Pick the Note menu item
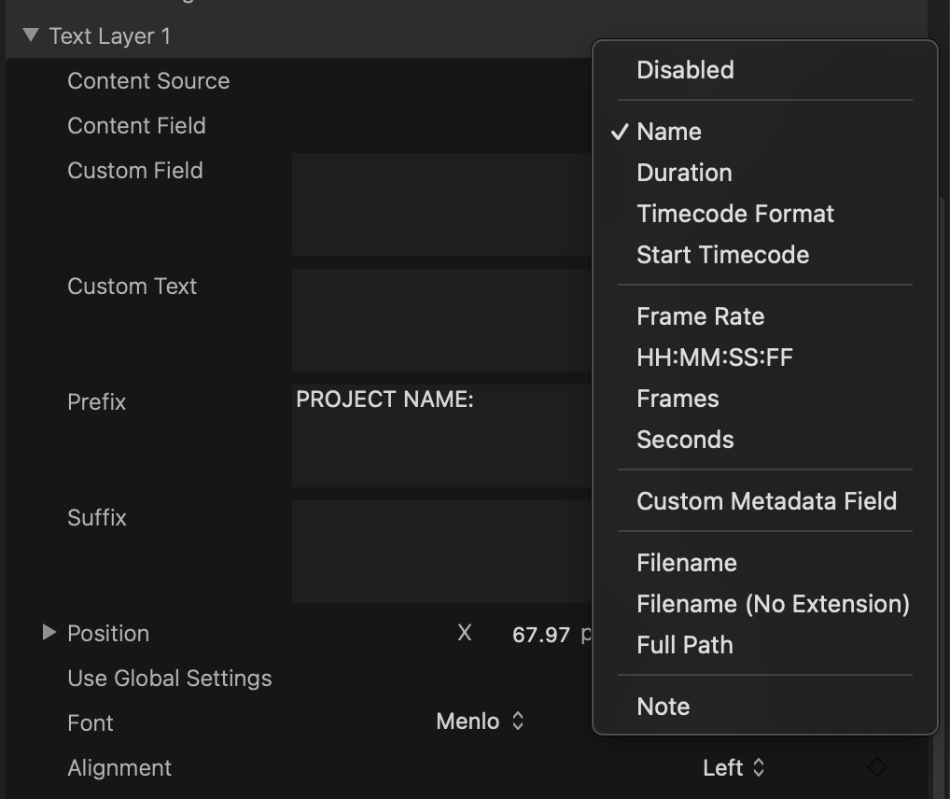This screenshot has width=950, height=799. pyautogui.click(x=663, y=707)
